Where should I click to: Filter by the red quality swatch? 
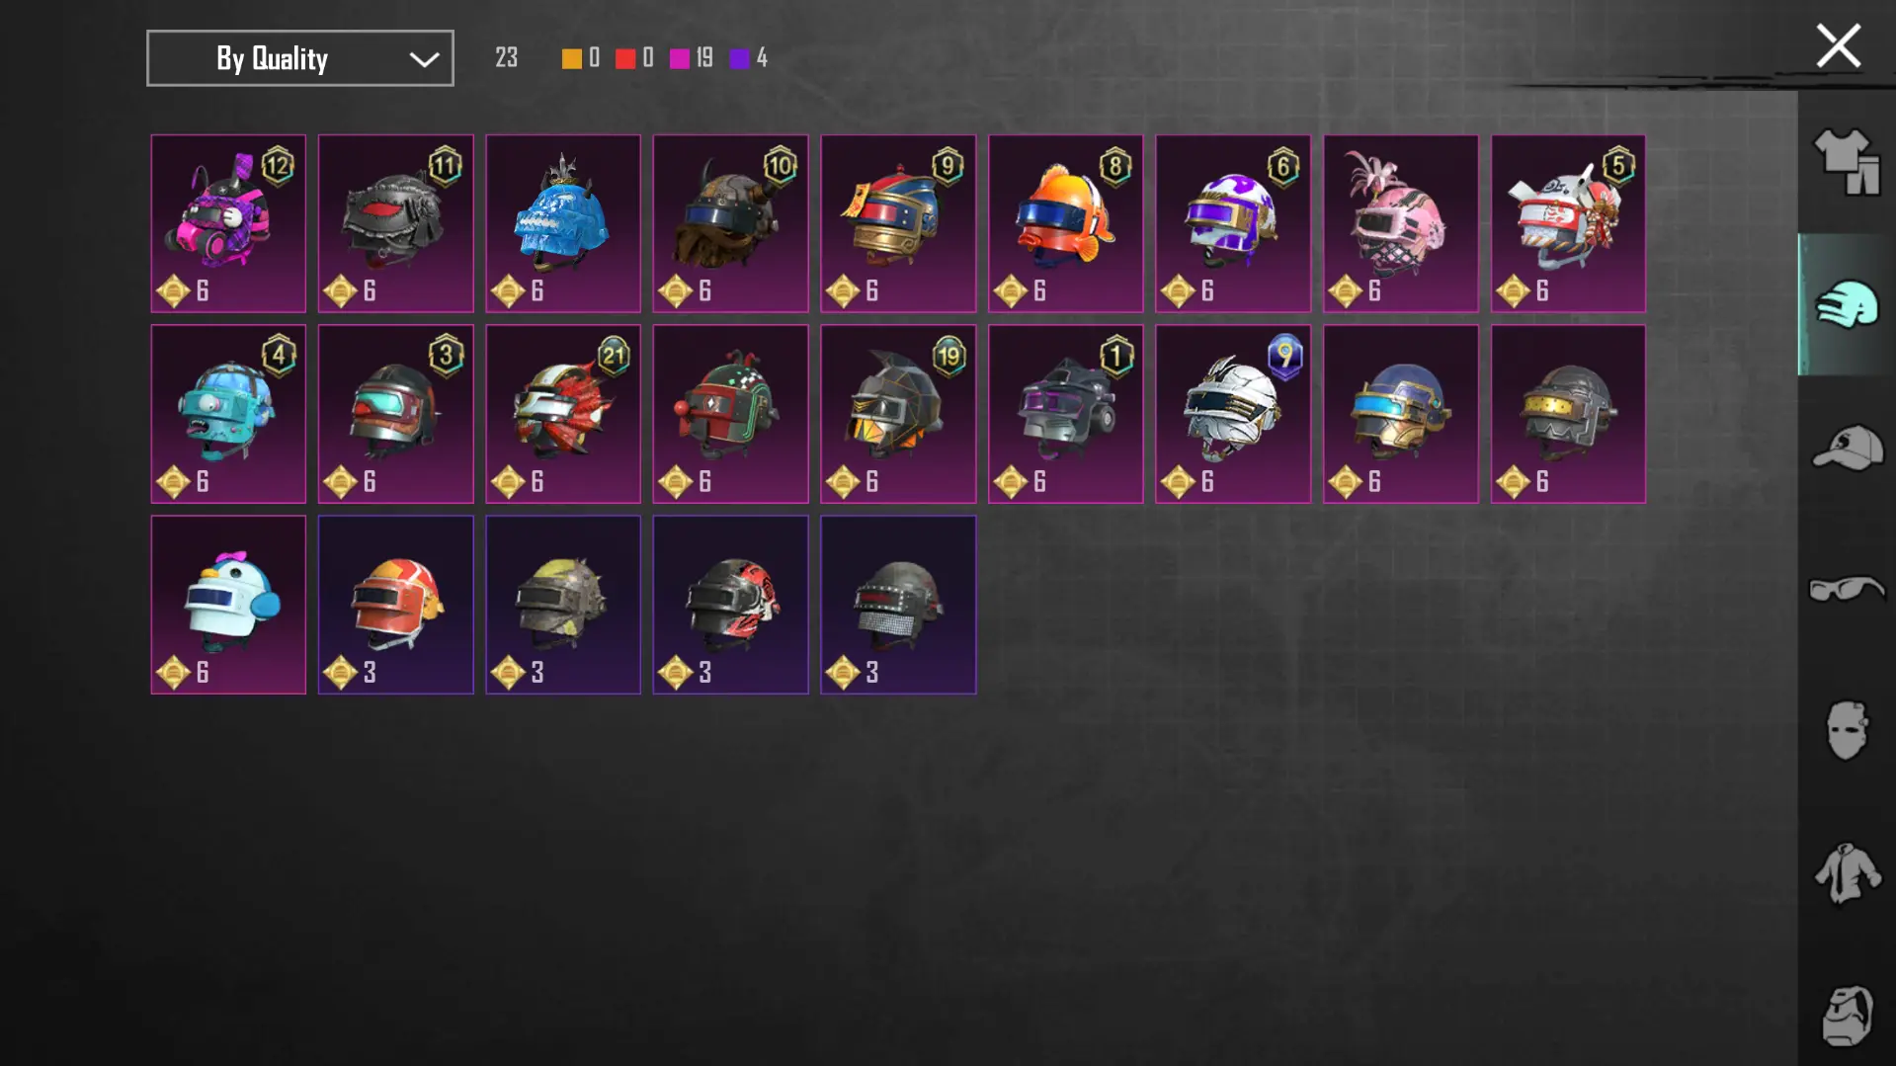tap(624, 58)
